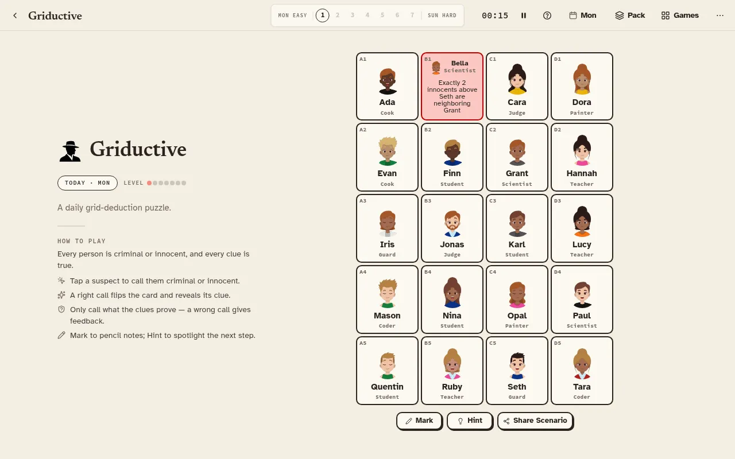Open the help question mark icon
This screenshot has width=735, height=459.
click(547, 15)
